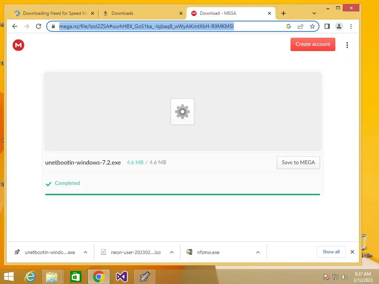Close the Downloads tab
This screenshot has width=379, height=284.
[x=181, y=13]
